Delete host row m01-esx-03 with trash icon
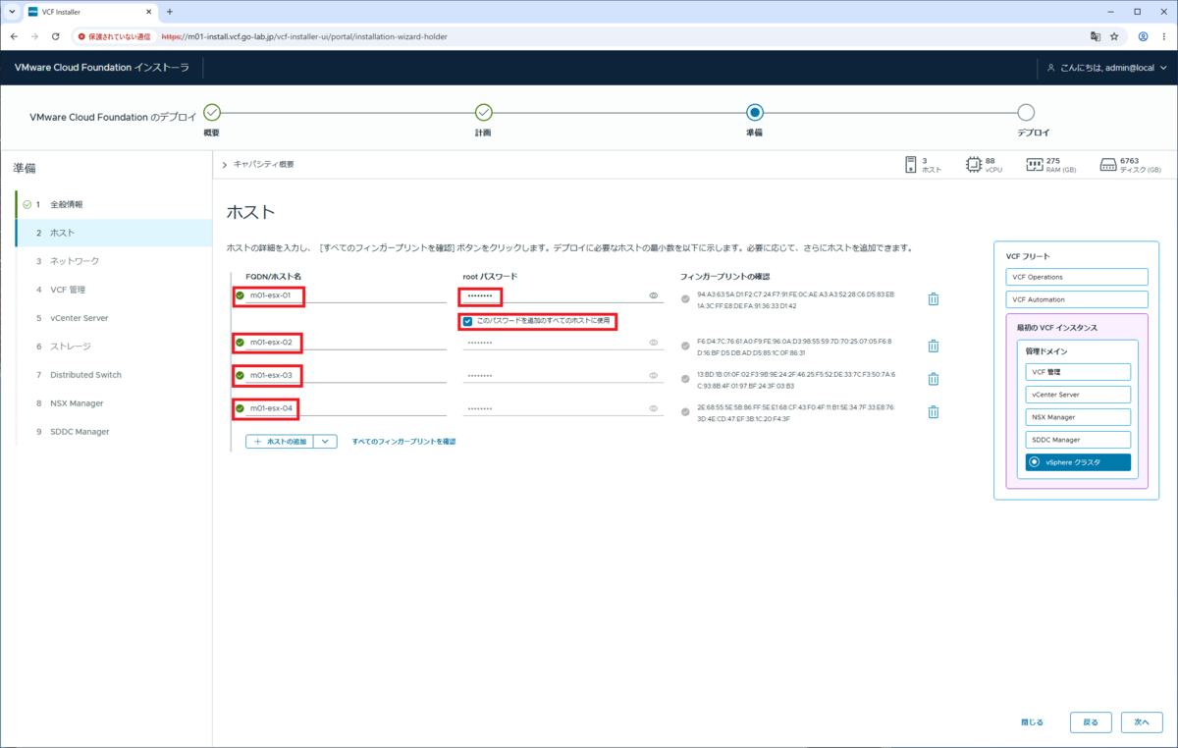The width and height of the screenshot is (1178, 748). (x=934, y=379)
